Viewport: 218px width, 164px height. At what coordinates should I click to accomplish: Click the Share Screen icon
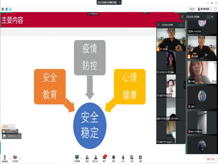[77, 158]
